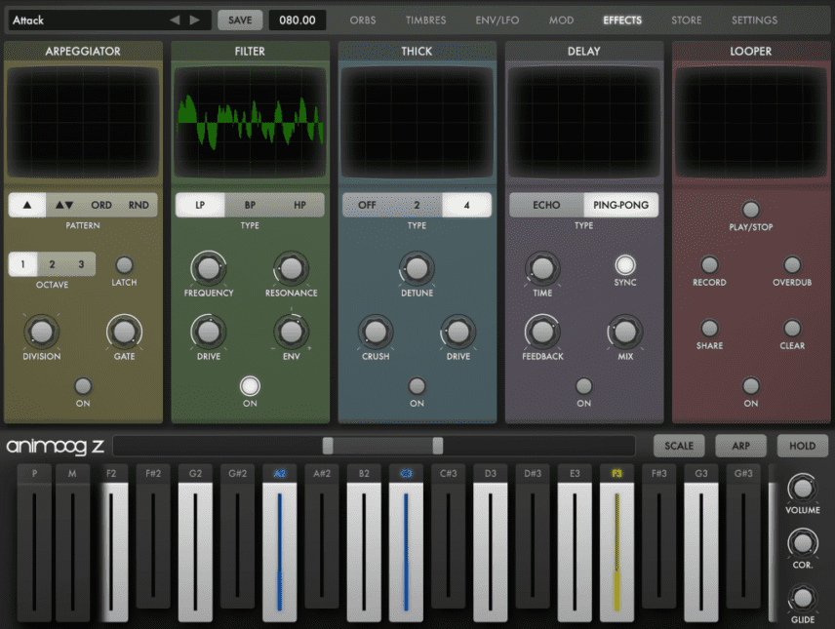Select the previous preset arrow

175,20
